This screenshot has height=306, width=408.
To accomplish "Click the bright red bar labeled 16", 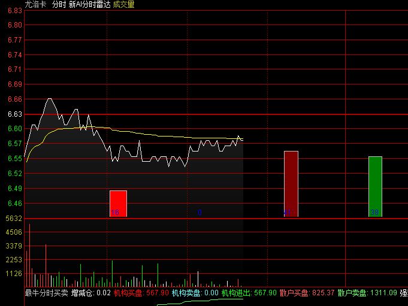I will (x=119, y=204).
